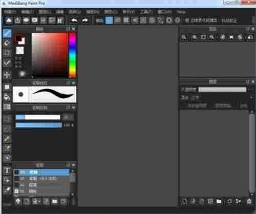Image resolution: width=256 pixels, height=214 pixels.
Task: Expand the color panel's float/dock menu button
Action: (68, 29)
